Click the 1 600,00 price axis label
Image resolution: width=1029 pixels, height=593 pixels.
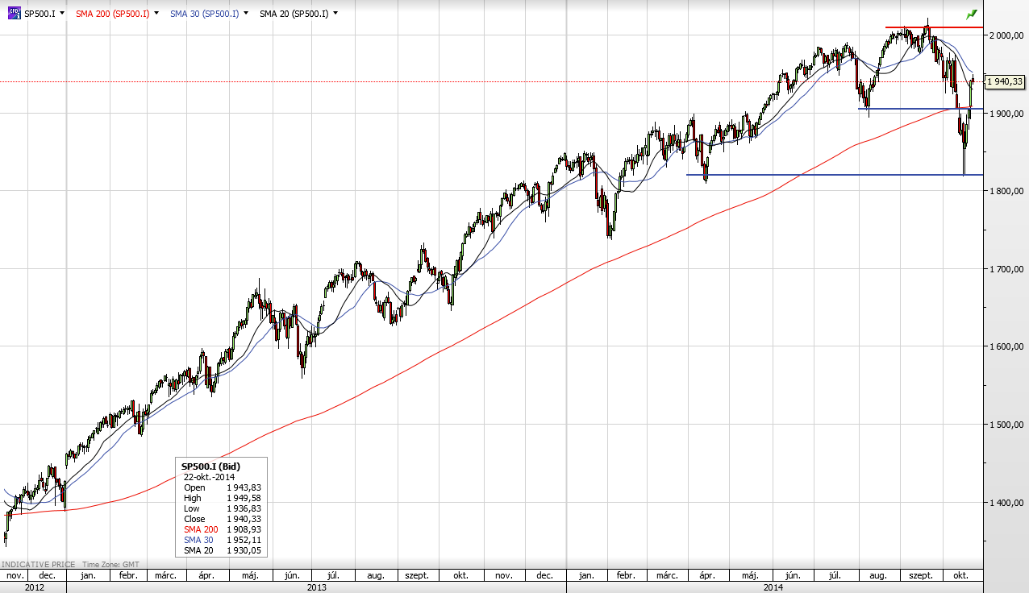[1006, 347]
